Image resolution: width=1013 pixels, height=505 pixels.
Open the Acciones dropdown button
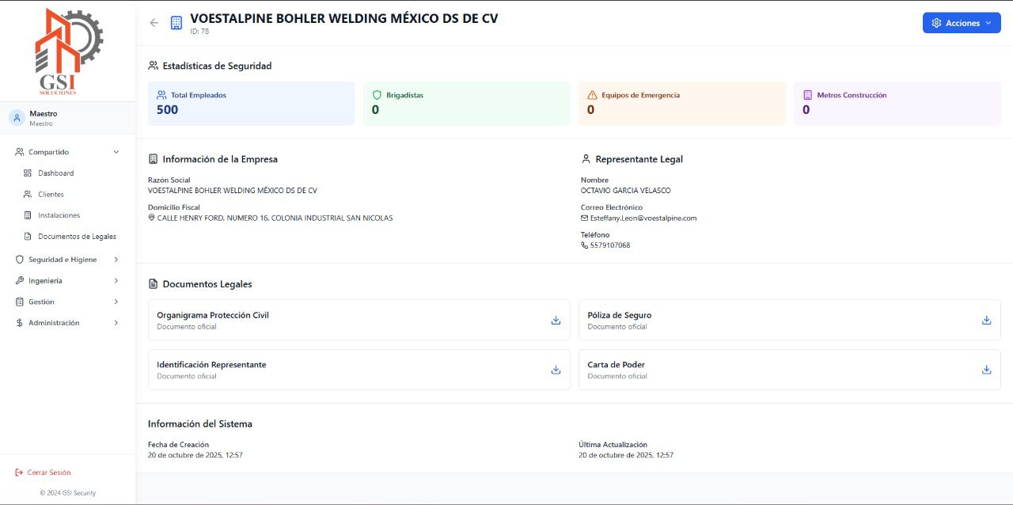click(x=961, y=23)
